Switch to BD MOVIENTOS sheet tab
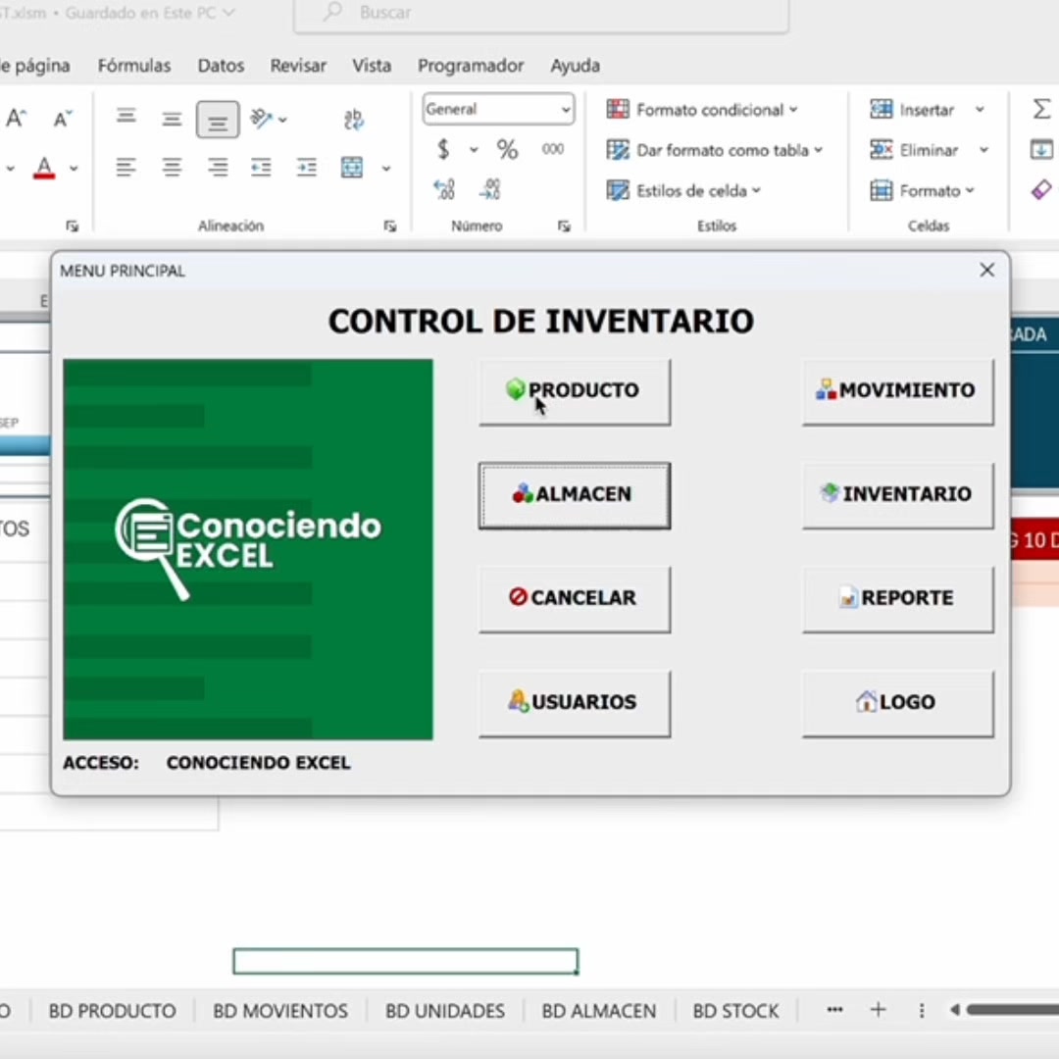Viewport: 1059px width, 1059px height. (x=280, y=1010)
